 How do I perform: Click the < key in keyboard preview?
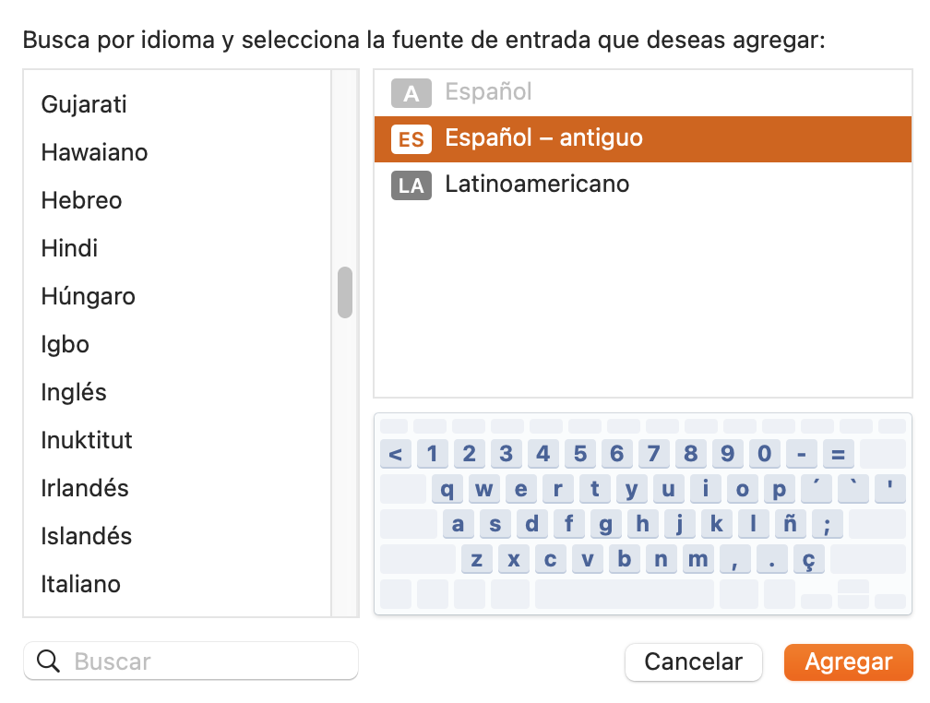[x=395, y=454]
